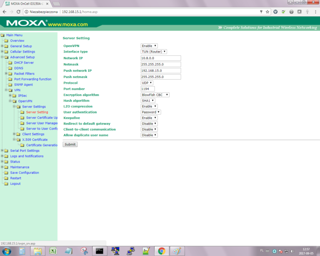Open the Interface type TUN dropdown
320x256 pixels.
[x=154, y=52]
